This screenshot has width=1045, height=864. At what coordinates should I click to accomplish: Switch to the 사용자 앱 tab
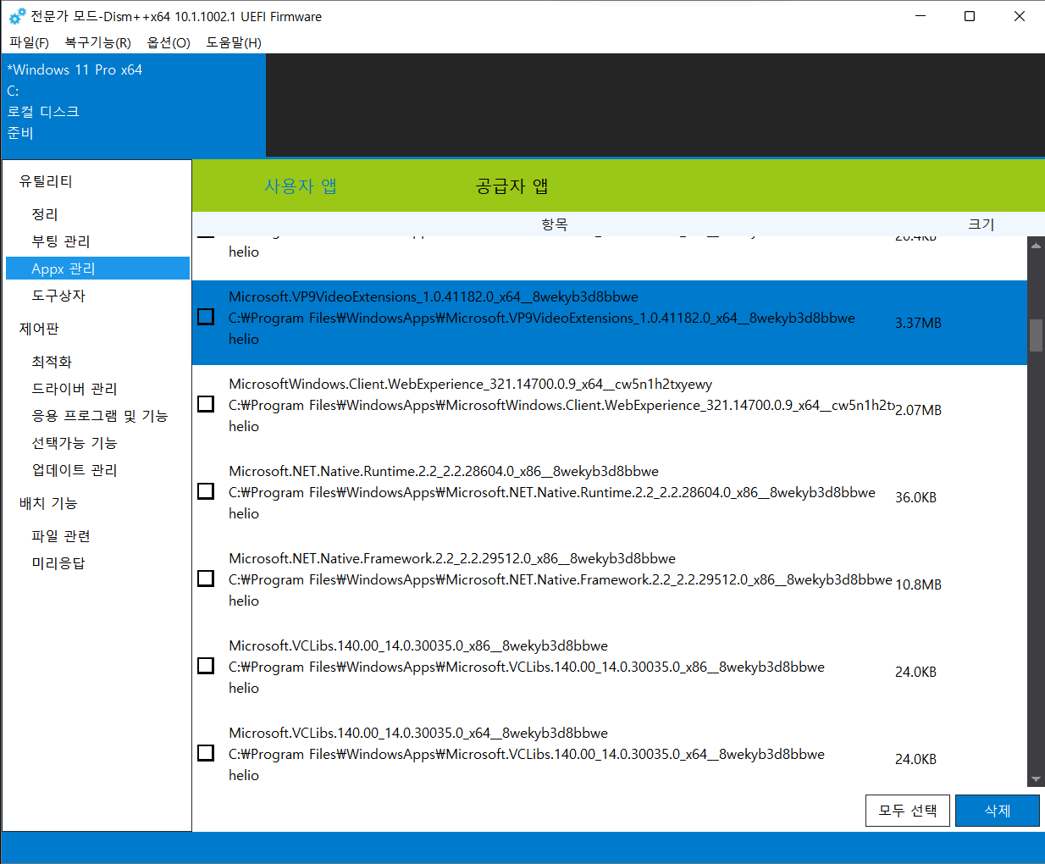pyautogui.click(x=301, y=186)
